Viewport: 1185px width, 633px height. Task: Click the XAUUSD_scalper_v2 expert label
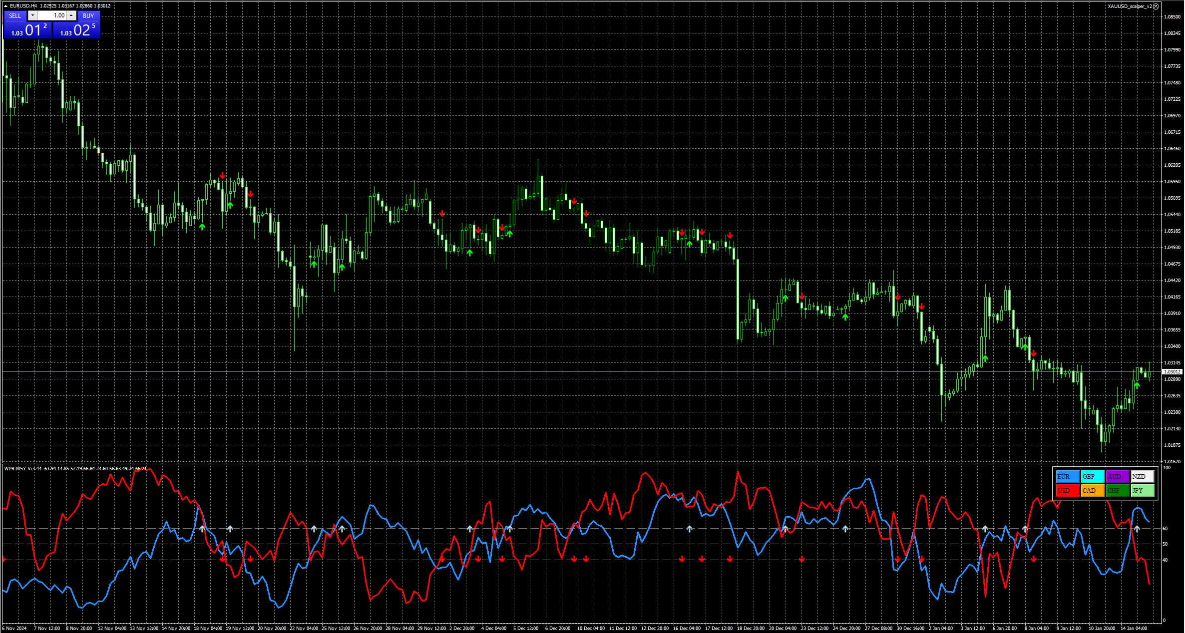(1130, 6)
